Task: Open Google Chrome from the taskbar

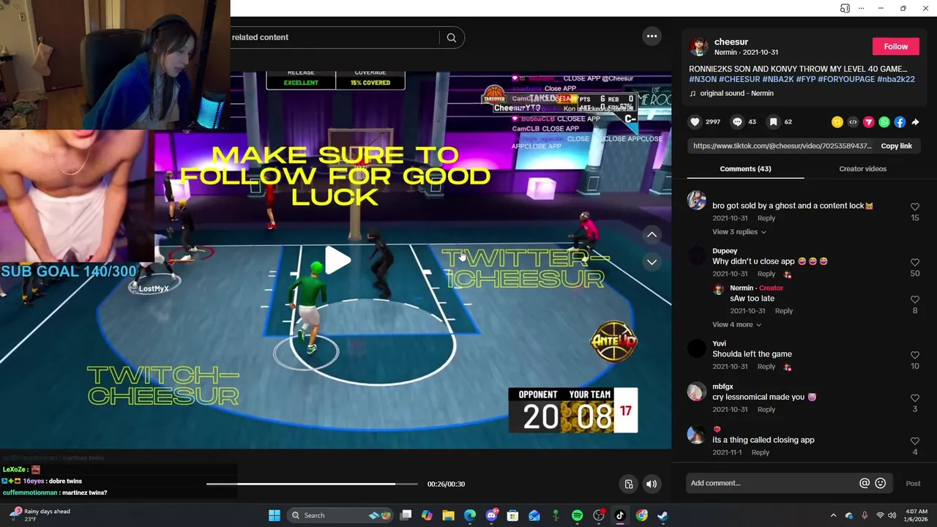Action: tap(641, 515)
